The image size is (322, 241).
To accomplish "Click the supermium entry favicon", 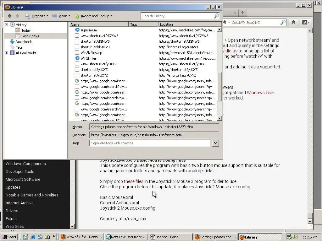I will click(77, 30).
